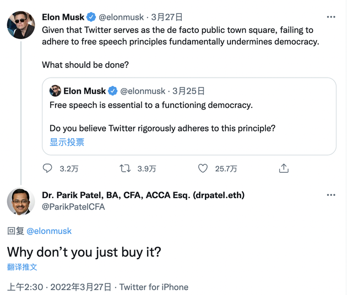Viewport: 347px width, 295px height.
Task: Click the 3月27日 date on main tweet
Action: pyautogui.click(x=167, y=17)
